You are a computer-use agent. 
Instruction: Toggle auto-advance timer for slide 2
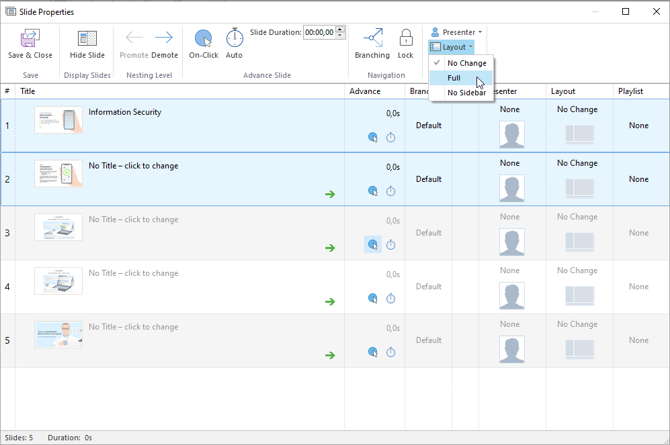click(x=390, y=191)
